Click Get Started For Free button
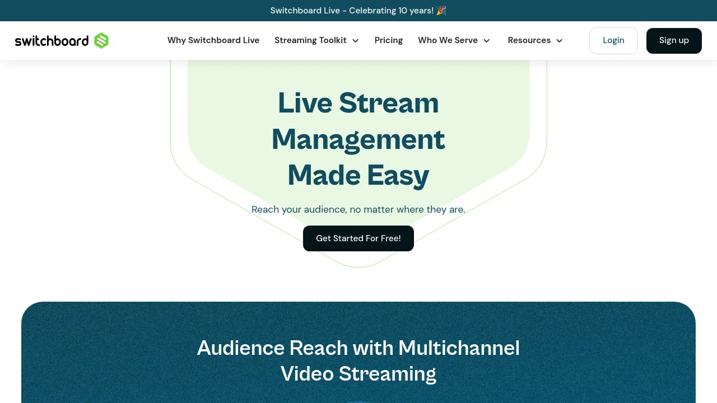 point(358,238)
